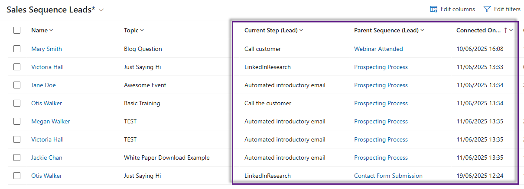
Task: Expand the Current Step (Lead) column menu
Action: (301, 30)
